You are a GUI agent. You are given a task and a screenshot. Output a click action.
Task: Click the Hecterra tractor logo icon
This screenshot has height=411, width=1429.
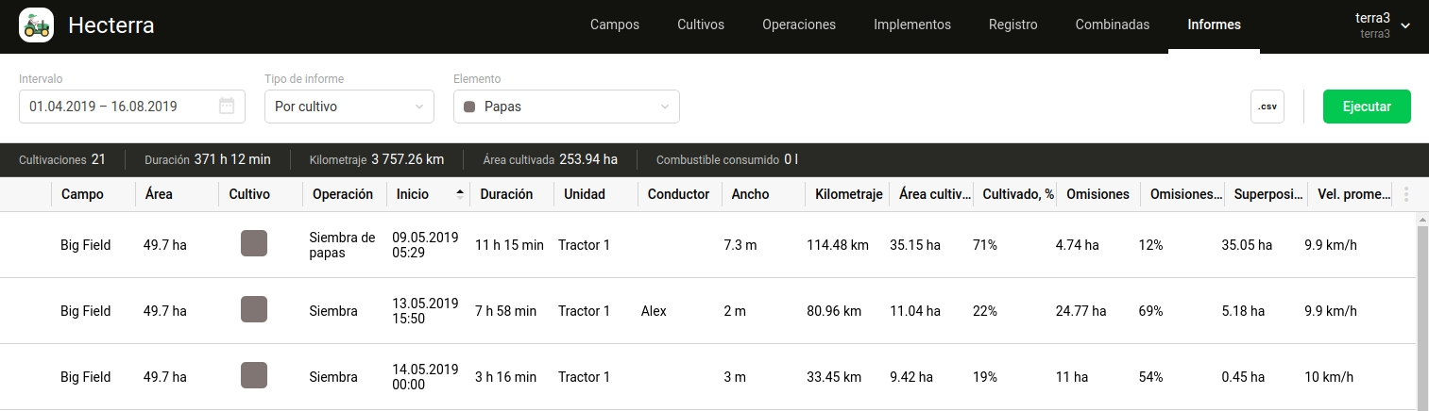(x=37, y=25)
